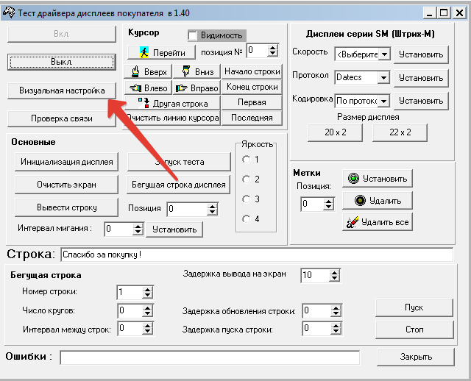This screenshot has width=471, height=381.
Task: Select brightness level 4 radio button
Action: (x=246, y=218)
